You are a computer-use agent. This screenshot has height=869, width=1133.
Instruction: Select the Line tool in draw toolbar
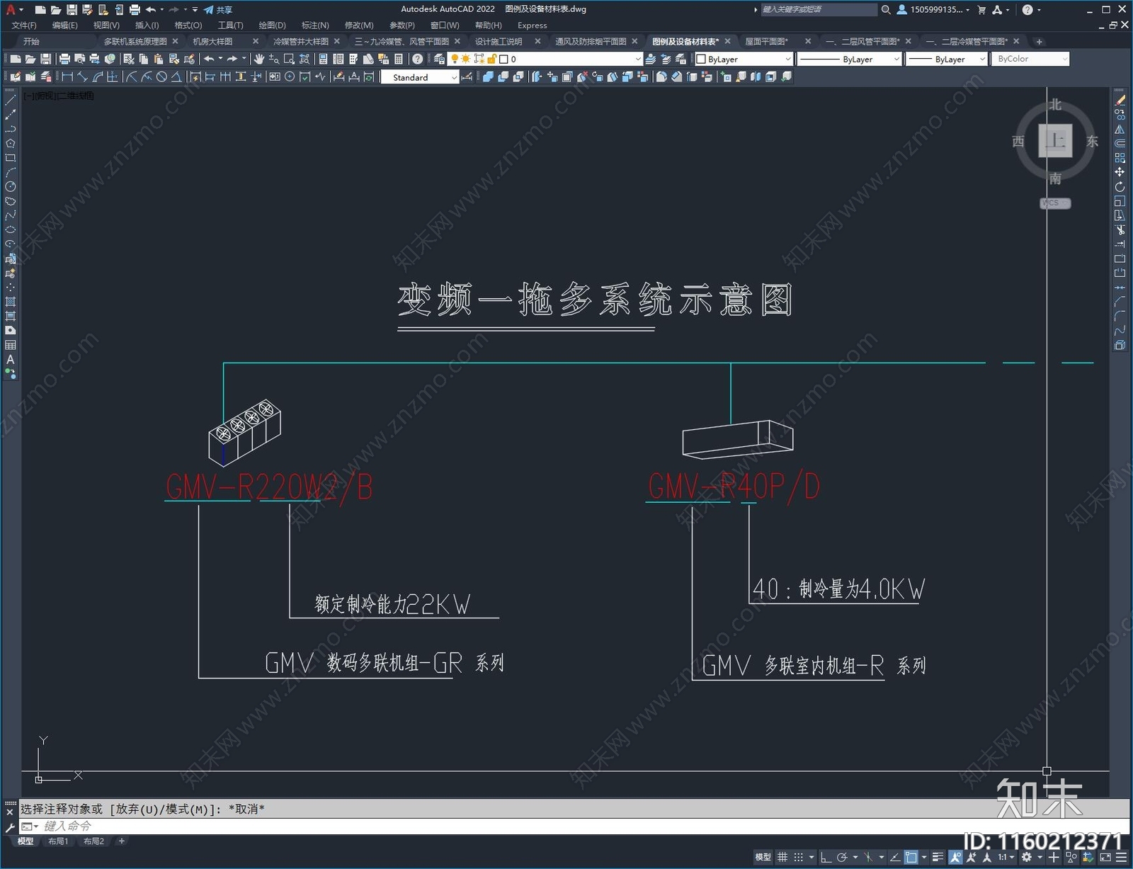pos(11,101)
